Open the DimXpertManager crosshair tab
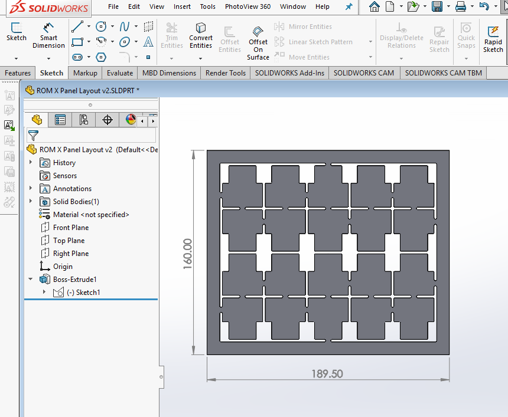Screen dimensions: 508x417 [x=108, y=120]
